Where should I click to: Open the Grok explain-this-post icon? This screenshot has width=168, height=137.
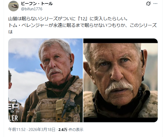point(148,3)
